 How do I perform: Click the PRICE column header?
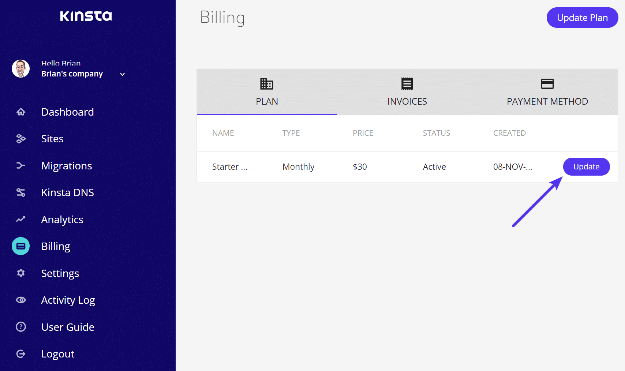[363, 133]
